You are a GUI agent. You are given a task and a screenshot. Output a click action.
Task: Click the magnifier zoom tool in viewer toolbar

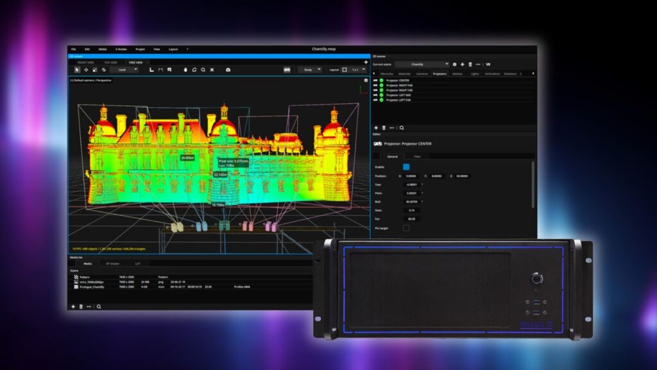point(203,69)
